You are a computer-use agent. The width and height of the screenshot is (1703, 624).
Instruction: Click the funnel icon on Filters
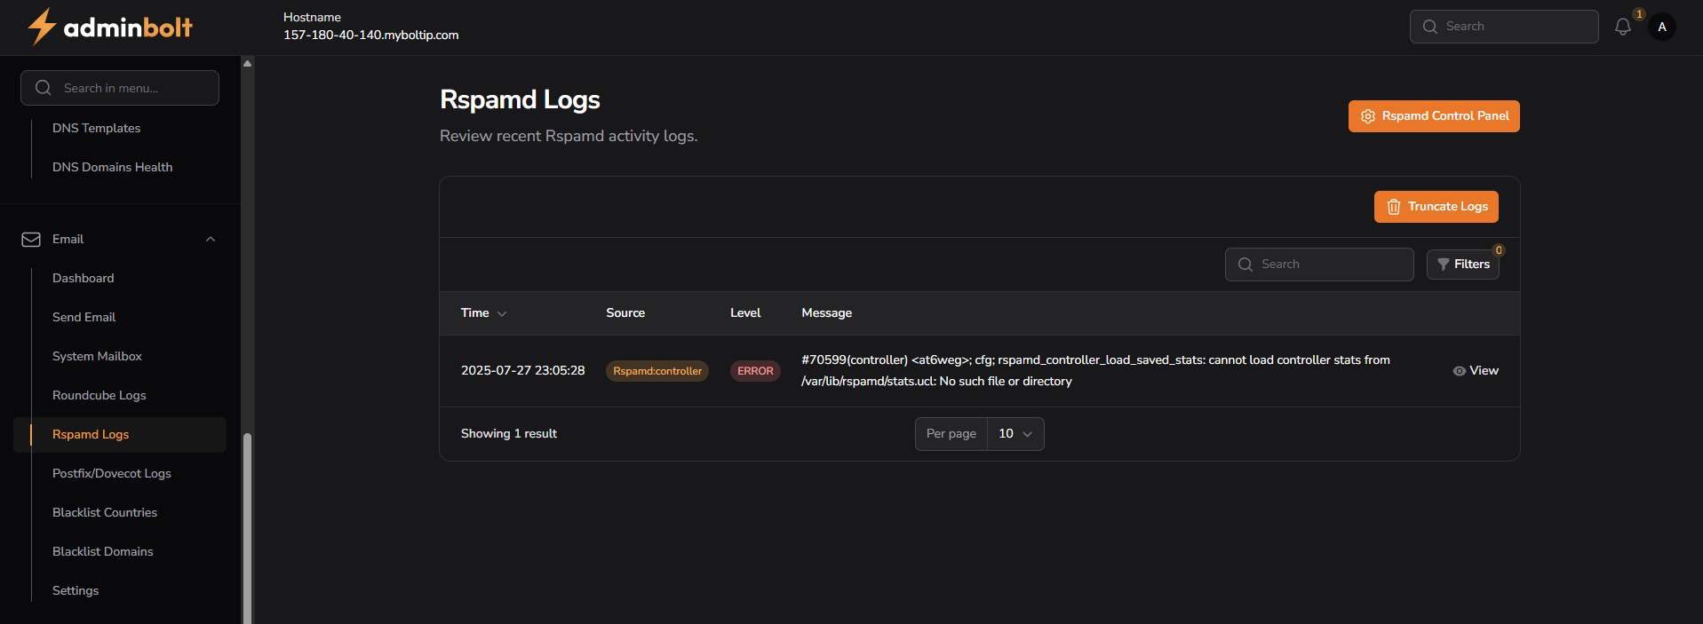(x=1444, y=265)
